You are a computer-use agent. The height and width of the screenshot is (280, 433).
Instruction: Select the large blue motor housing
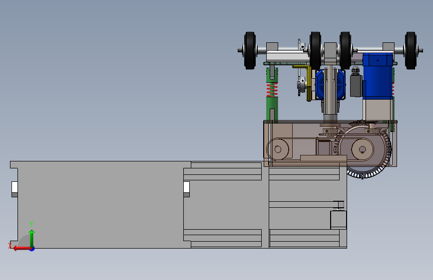pos(378,76)
